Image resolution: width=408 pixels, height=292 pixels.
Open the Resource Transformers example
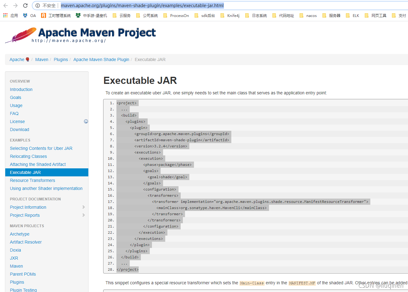(32, 180)
